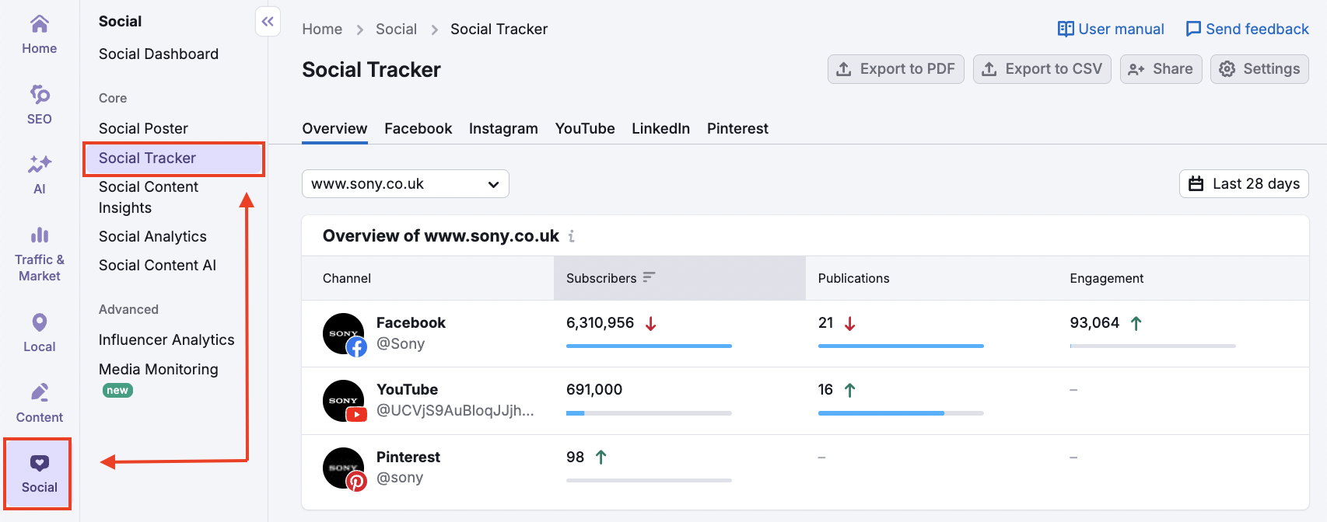This screenshot has width=1327, height=522.
Task: Open the Local toolkit icon
Action: click(39, 332)
